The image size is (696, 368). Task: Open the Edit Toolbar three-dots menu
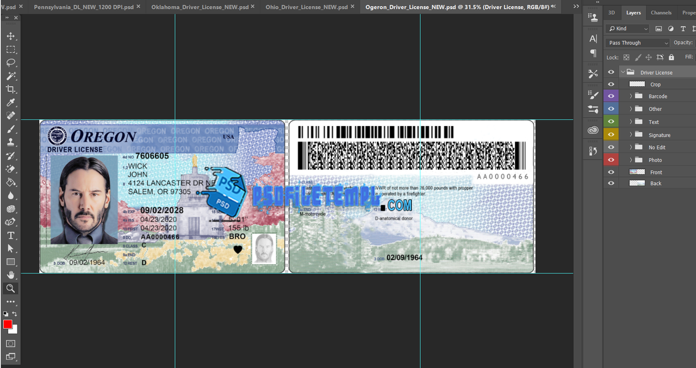(x=10, y=302)
